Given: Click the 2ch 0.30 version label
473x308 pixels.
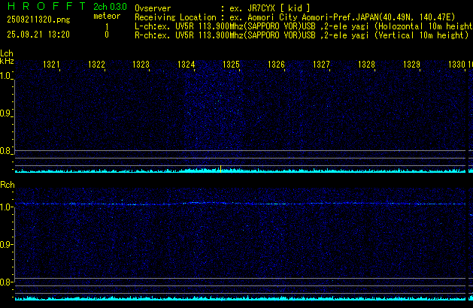Looking at the screenshot, I should click(109, 7).
